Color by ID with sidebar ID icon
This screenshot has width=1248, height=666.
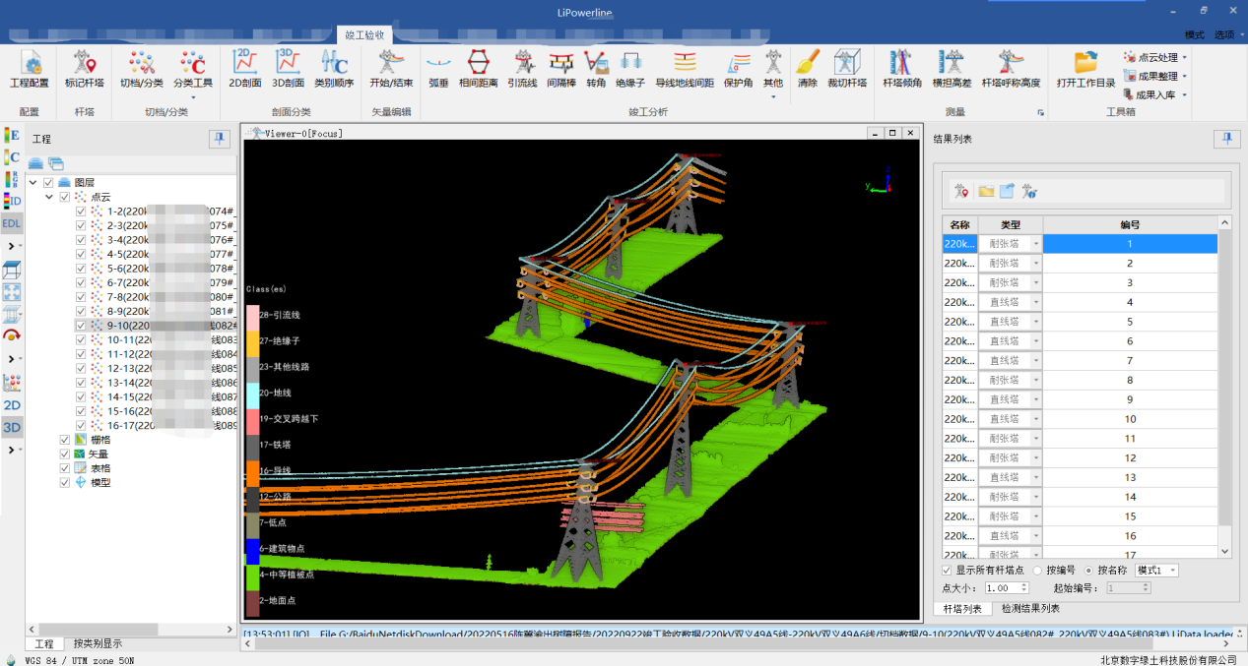(12, 201)
